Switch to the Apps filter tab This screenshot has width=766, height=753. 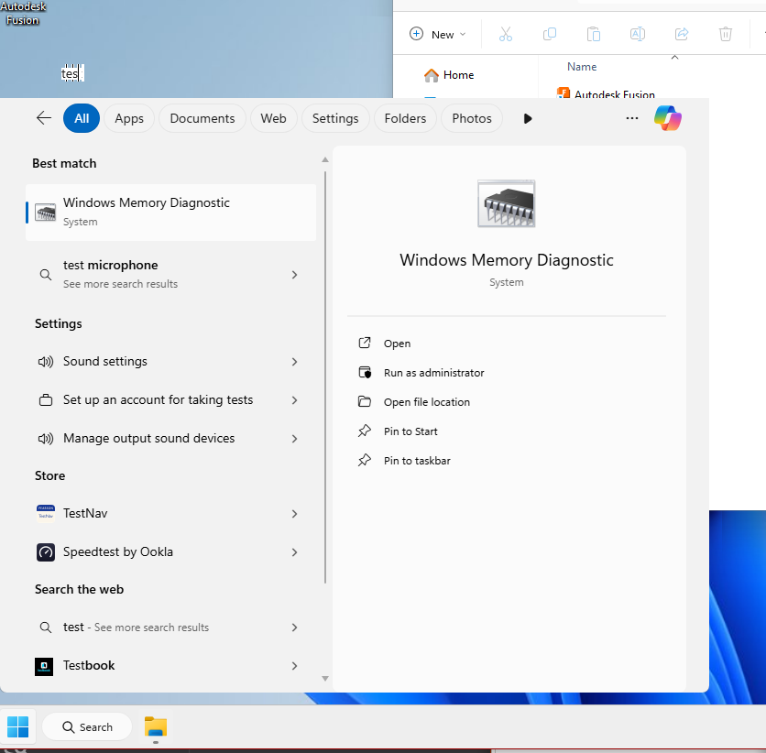click(x=129, y=118)
